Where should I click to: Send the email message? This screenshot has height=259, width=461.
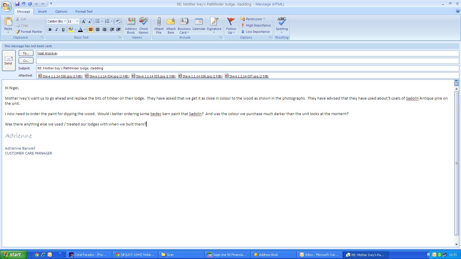pyautogui.click(x=8, y=60)
